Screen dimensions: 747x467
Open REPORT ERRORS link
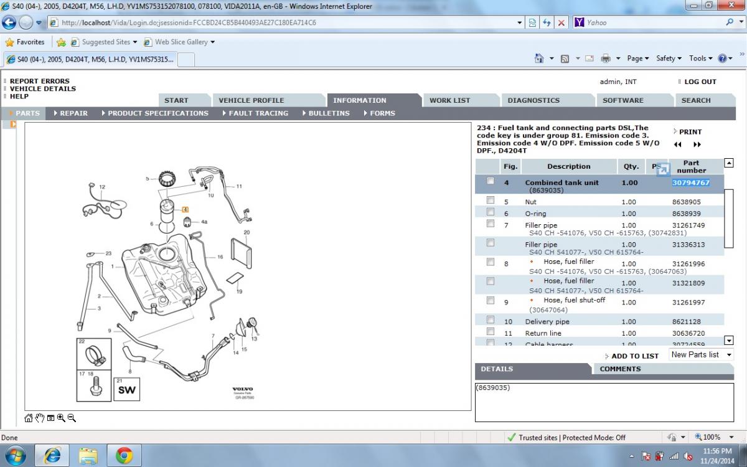point(40,81)
